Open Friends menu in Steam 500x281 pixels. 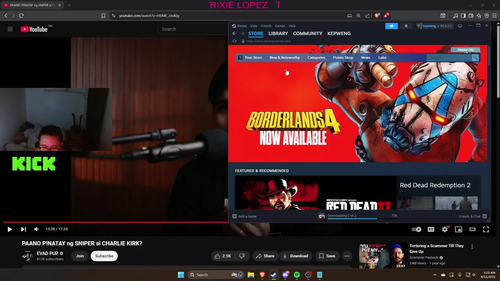click(266, 26)
